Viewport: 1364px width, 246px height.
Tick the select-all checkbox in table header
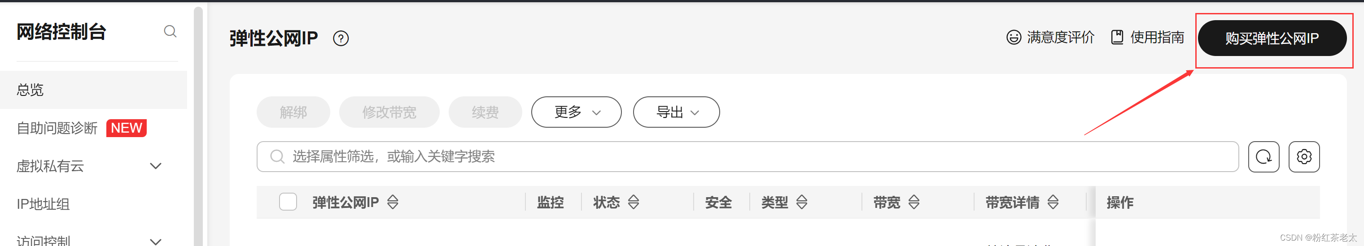click(x=288, y=202)
